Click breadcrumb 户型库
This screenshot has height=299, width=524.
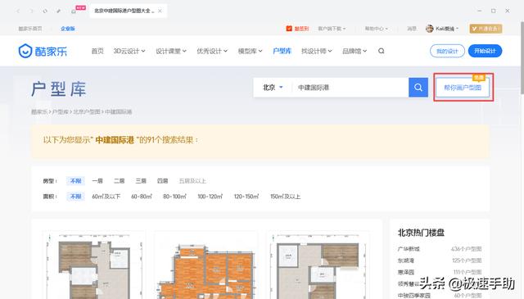(61, 111)
